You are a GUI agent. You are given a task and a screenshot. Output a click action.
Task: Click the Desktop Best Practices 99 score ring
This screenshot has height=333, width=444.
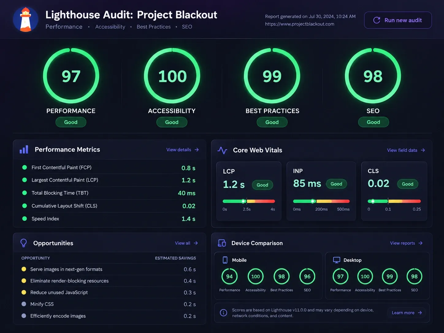tap(390, 277)
